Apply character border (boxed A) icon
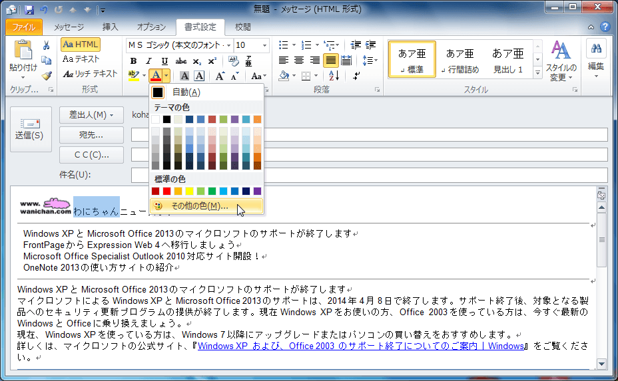The width and height of the screenshot is (618, 381). click(199, 76)
